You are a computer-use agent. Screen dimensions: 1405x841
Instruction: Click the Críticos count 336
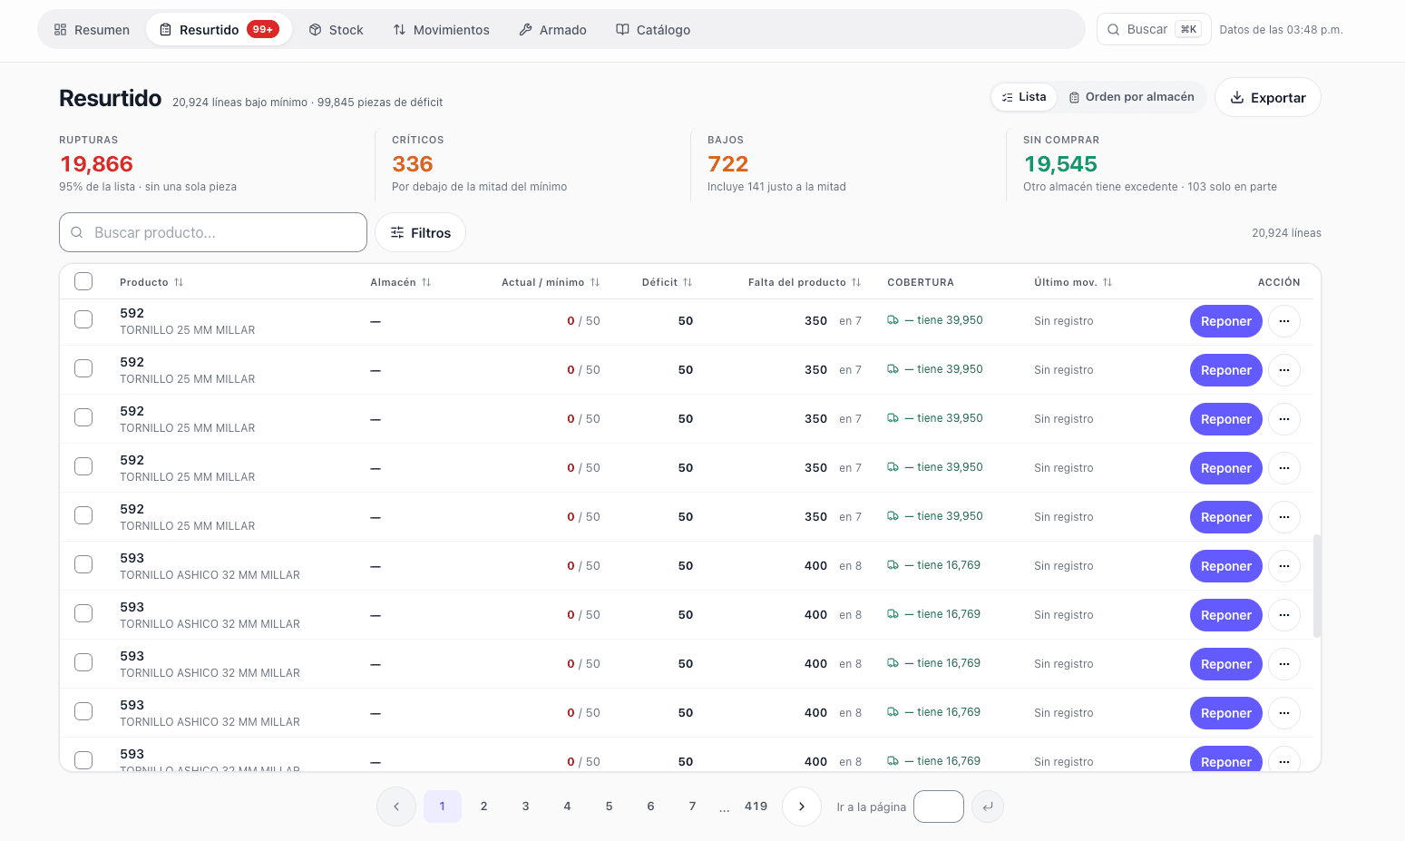pyautogui.click(x=413, y=164)
